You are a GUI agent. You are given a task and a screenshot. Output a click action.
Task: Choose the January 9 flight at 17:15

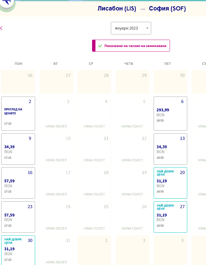click(x=18, y=149)
